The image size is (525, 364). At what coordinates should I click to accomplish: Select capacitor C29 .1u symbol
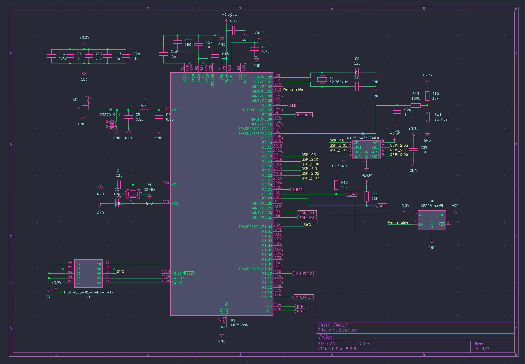tap(413, 150)
